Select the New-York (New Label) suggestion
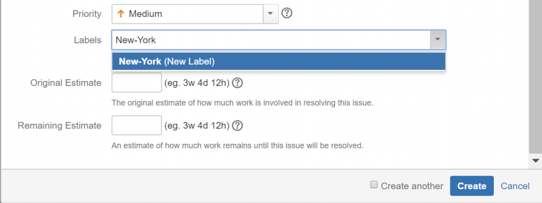This screenshot has height=203, width=542. [278, 61]
